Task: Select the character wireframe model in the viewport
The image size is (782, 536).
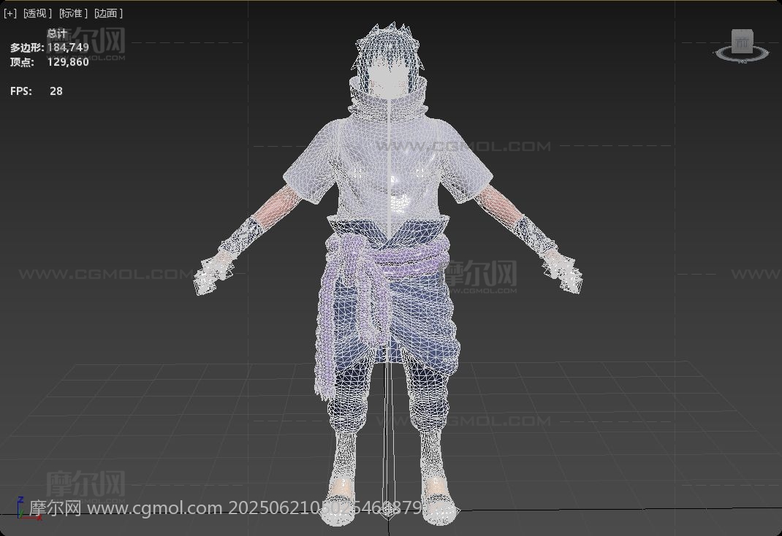Action: pyautogui.click(x=388, y=274)
